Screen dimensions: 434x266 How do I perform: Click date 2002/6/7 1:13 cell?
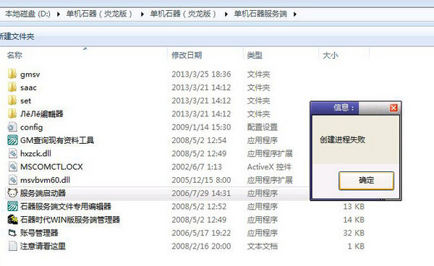point(197,167)
